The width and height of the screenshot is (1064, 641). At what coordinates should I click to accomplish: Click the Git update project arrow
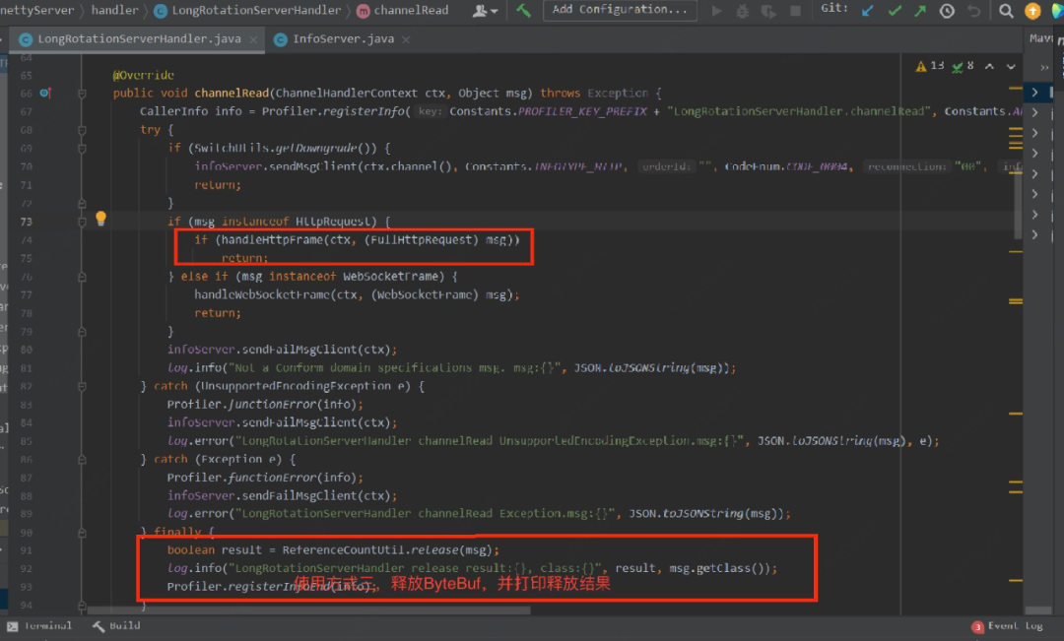click(x=868, y=10)
